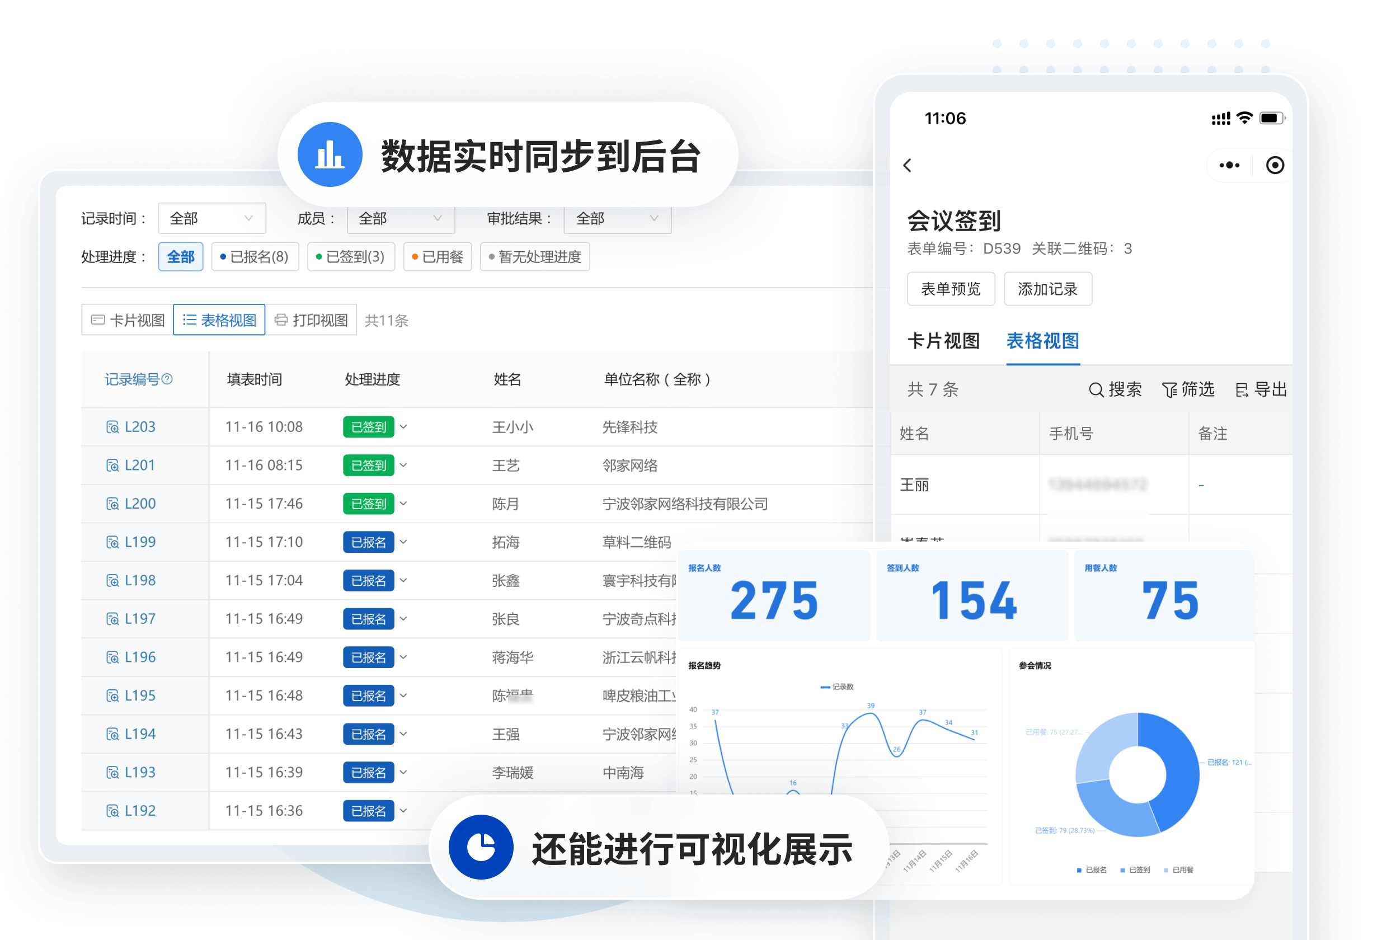Open record link L194
Image resolution: width=1382 pixels, height=940 pixels.
point(140,734)
